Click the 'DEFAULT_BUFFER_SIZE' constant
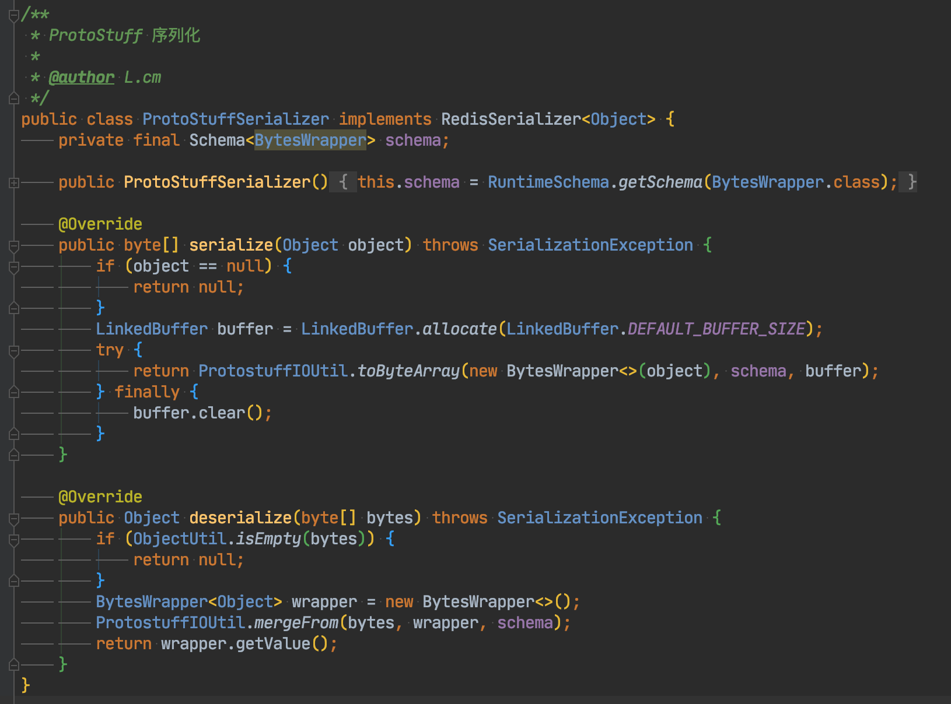 tap(716, 329)
